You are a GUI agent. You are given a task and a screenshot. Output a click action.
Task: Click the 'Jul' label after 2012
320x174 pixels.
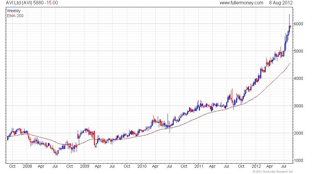(284, 166)
